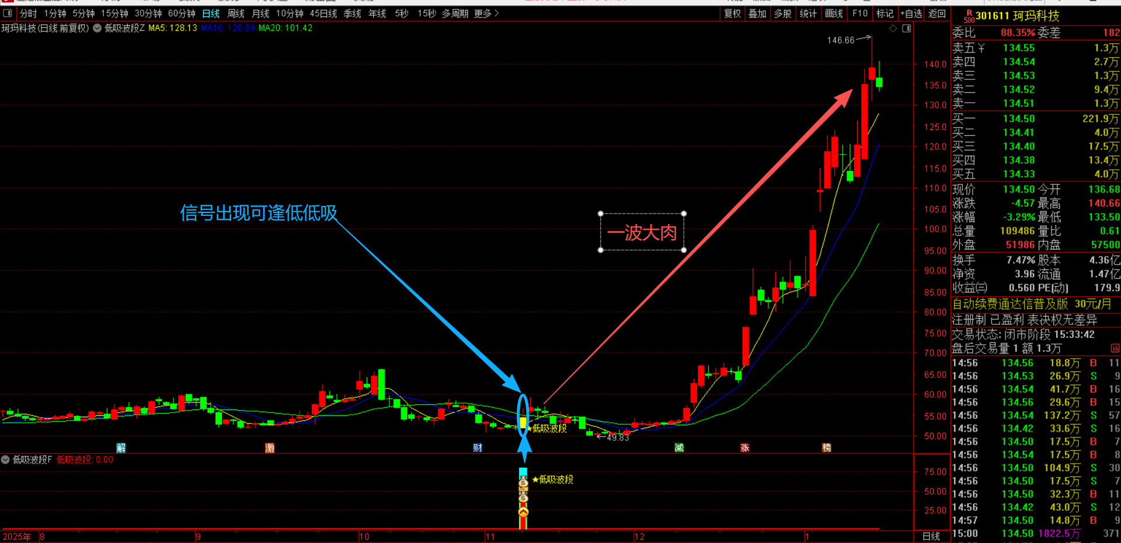The height and width of the screenshot is (543, 1121).
Task: Click the 财 event marker icon
Action: point(478,448)
